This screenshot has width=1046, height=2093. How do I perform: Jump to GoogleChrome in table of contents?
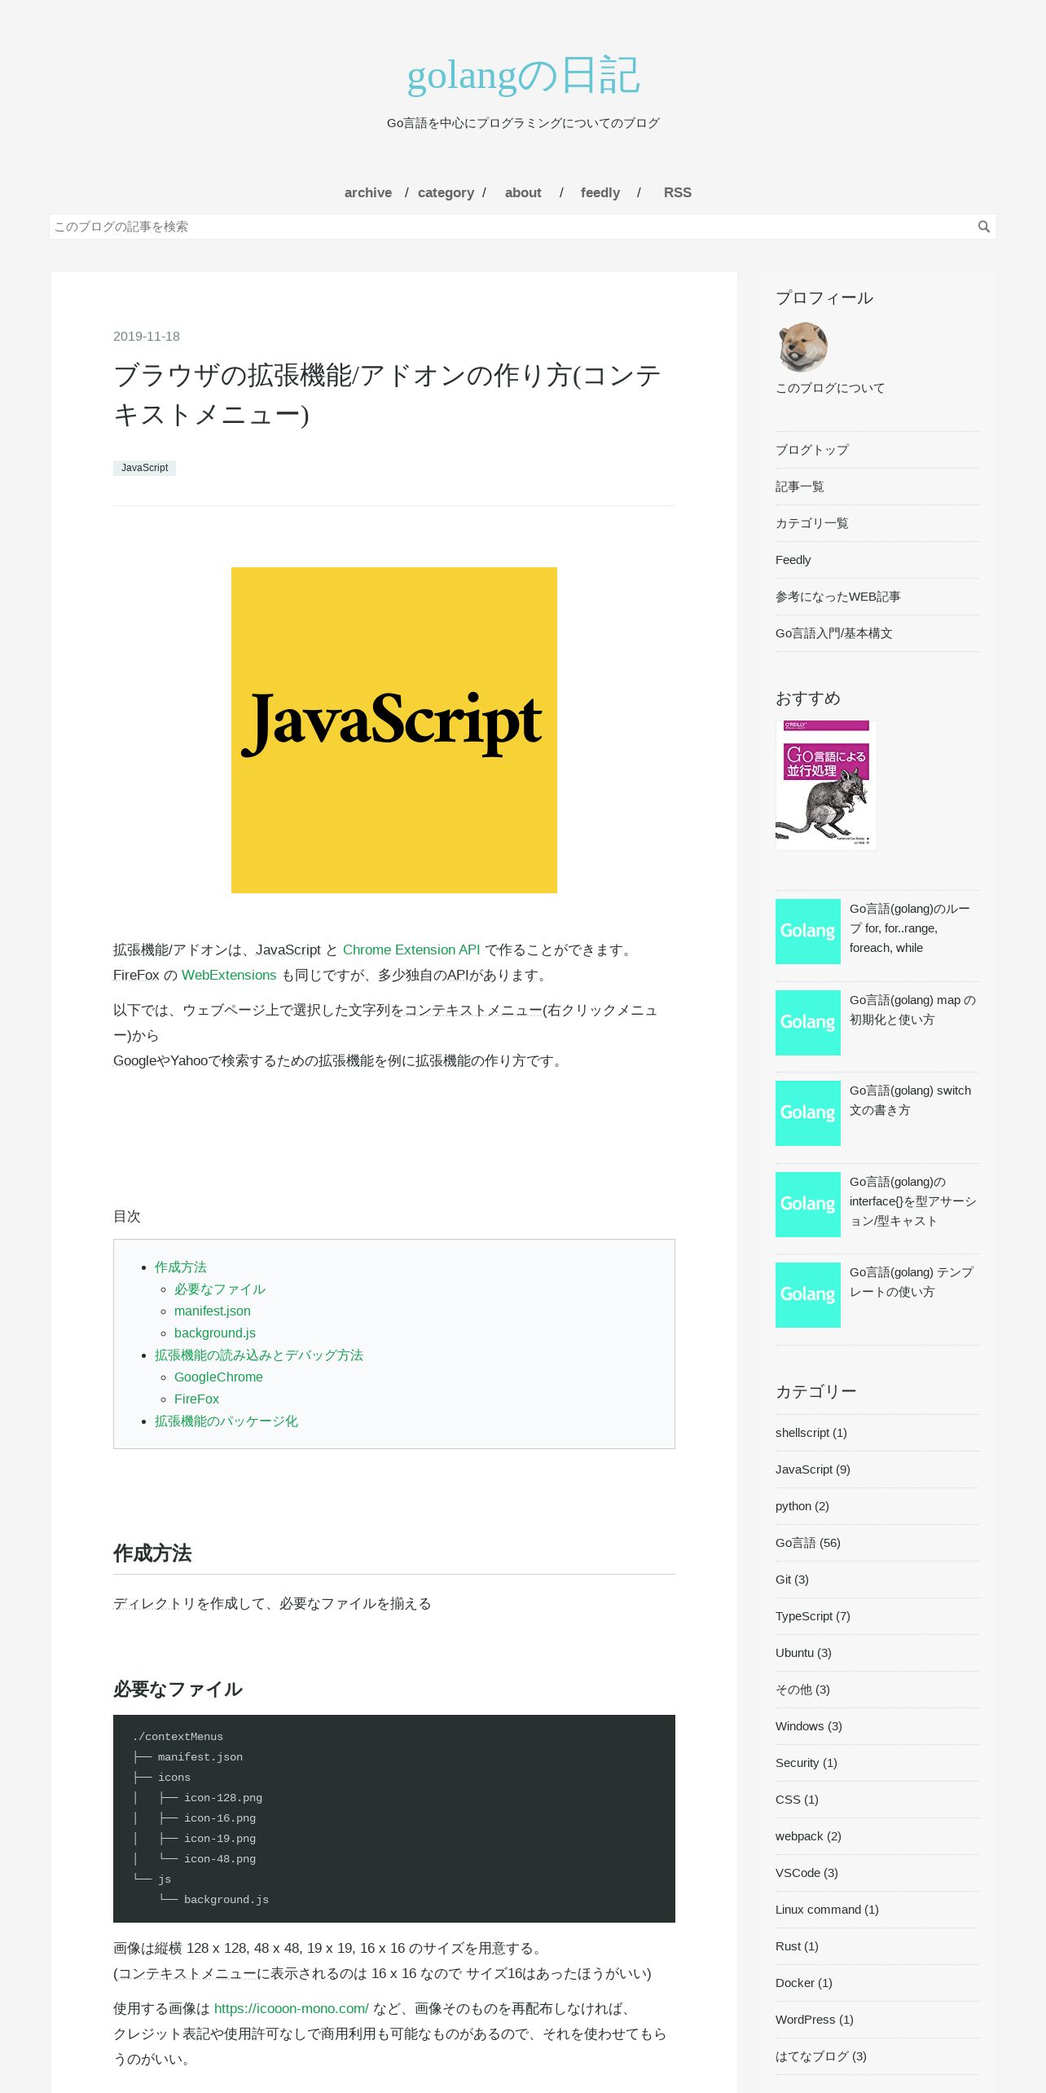[x=218, y=1377]
